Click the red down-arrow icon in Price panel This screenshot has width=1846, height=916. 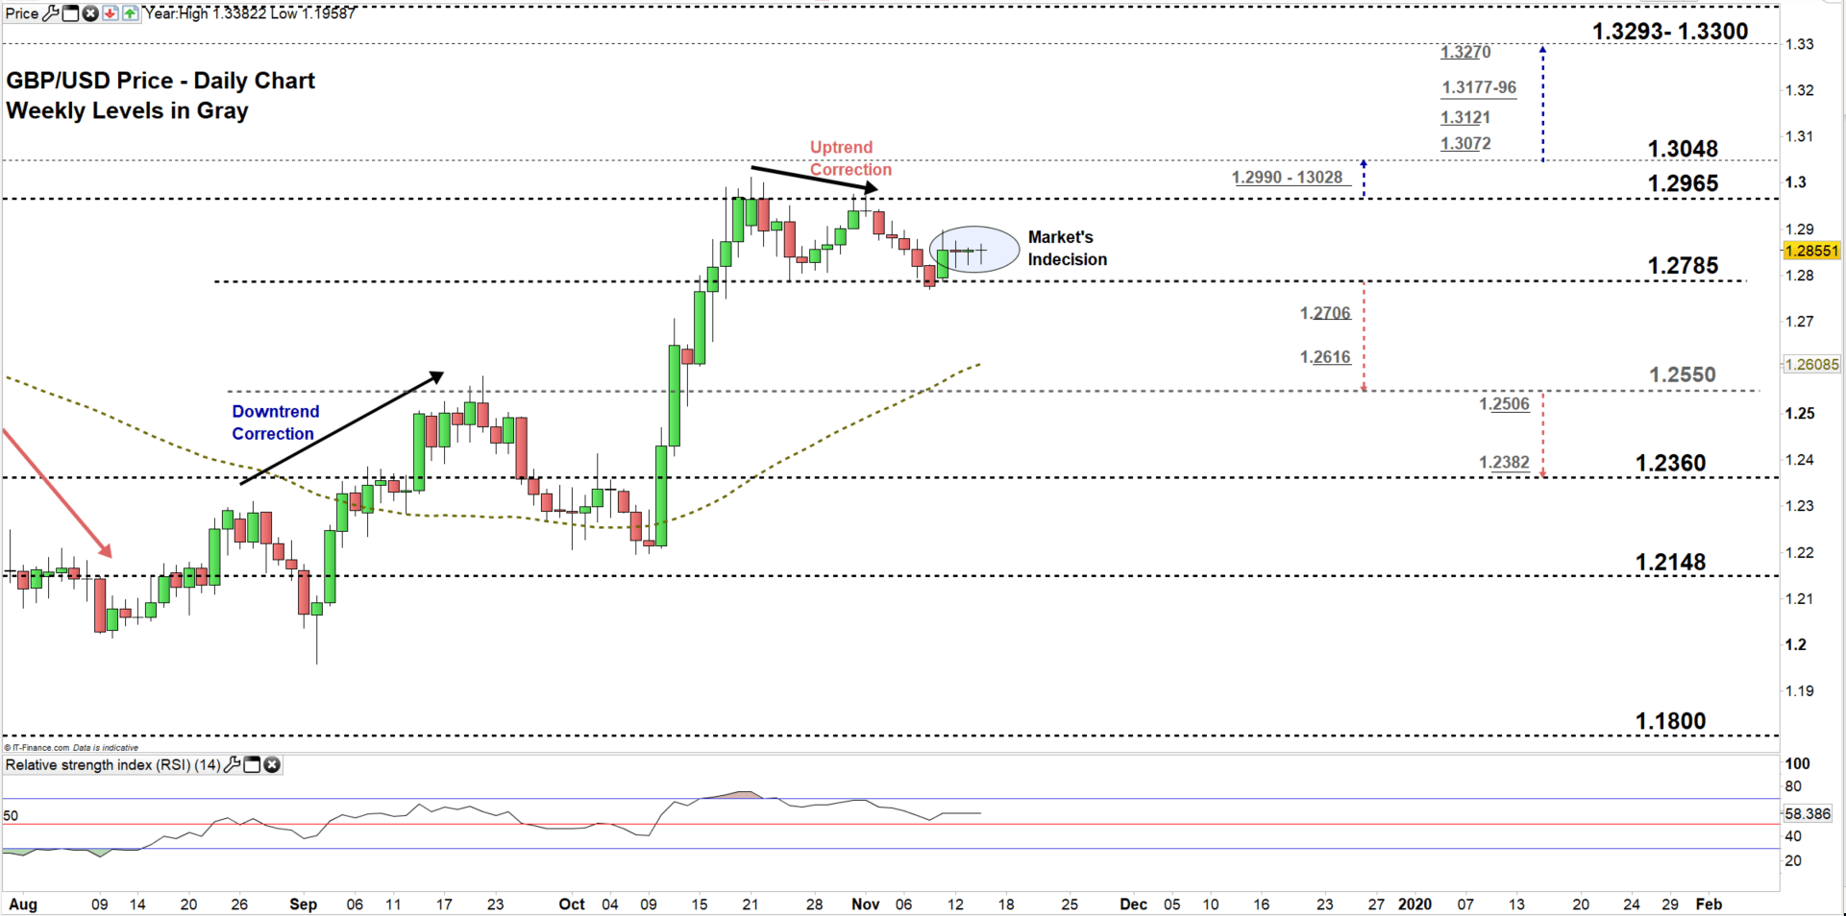coord(110,13)
